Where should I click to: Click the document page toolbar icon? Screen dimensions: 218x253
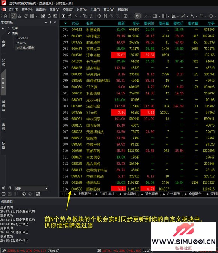70,16
